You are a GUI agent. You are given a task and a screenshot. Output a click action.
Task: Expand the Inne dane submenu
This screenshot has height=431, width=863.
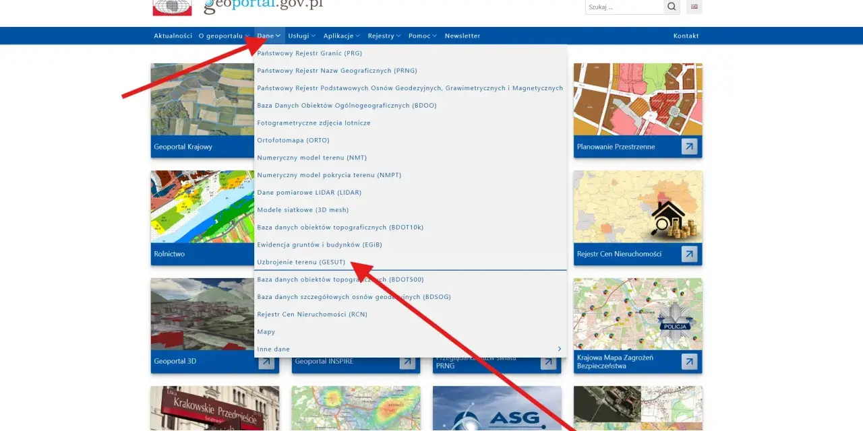[411, 349]
